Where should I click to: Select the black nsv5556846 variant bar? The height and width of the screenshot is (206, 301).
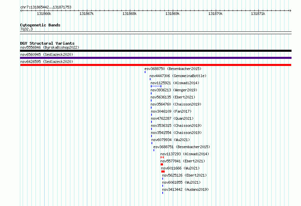[x=156, y=51]
